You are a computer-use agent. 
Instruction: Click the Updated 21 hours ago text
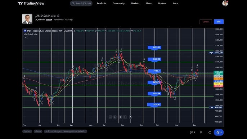pyautogui.click(x=64, y=19)
